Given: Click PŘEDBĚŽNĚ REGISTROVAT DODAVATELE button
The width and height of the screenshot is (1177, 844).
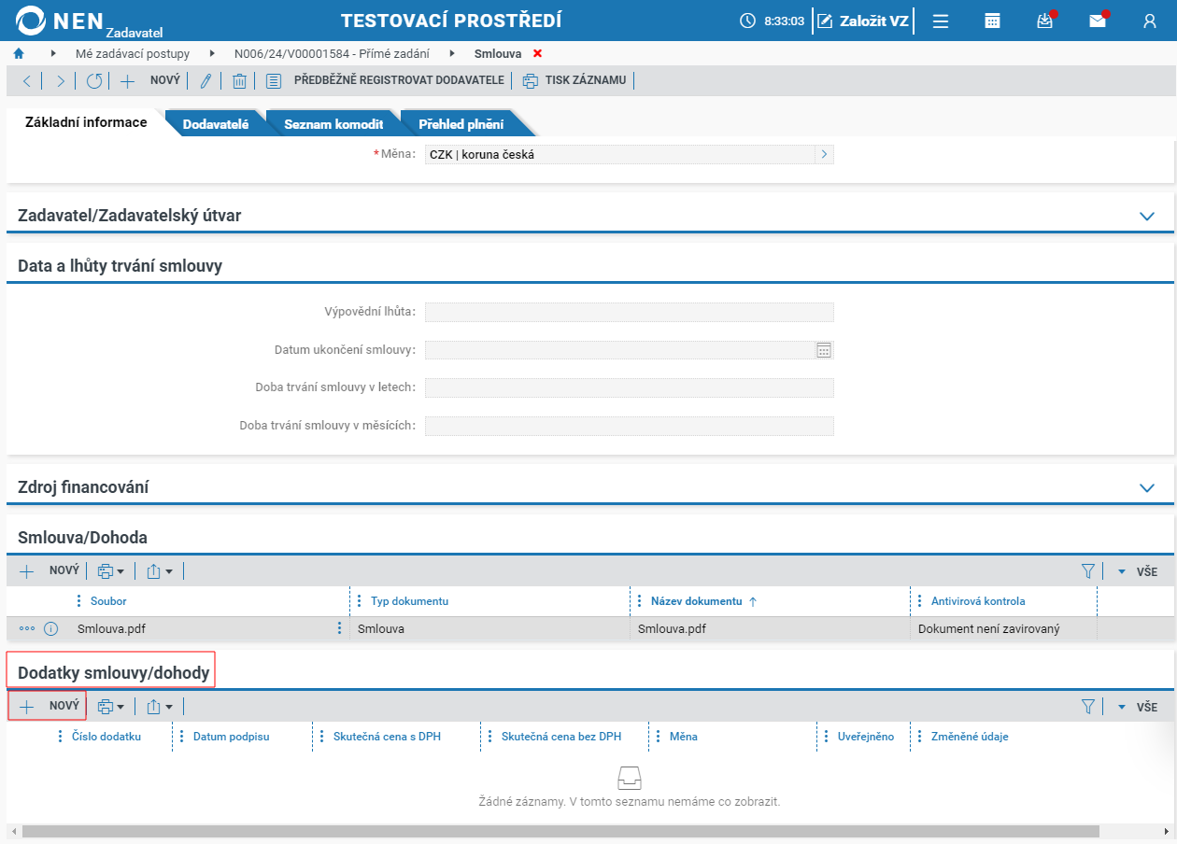Looking at the screenshot, I should [399, 81].
